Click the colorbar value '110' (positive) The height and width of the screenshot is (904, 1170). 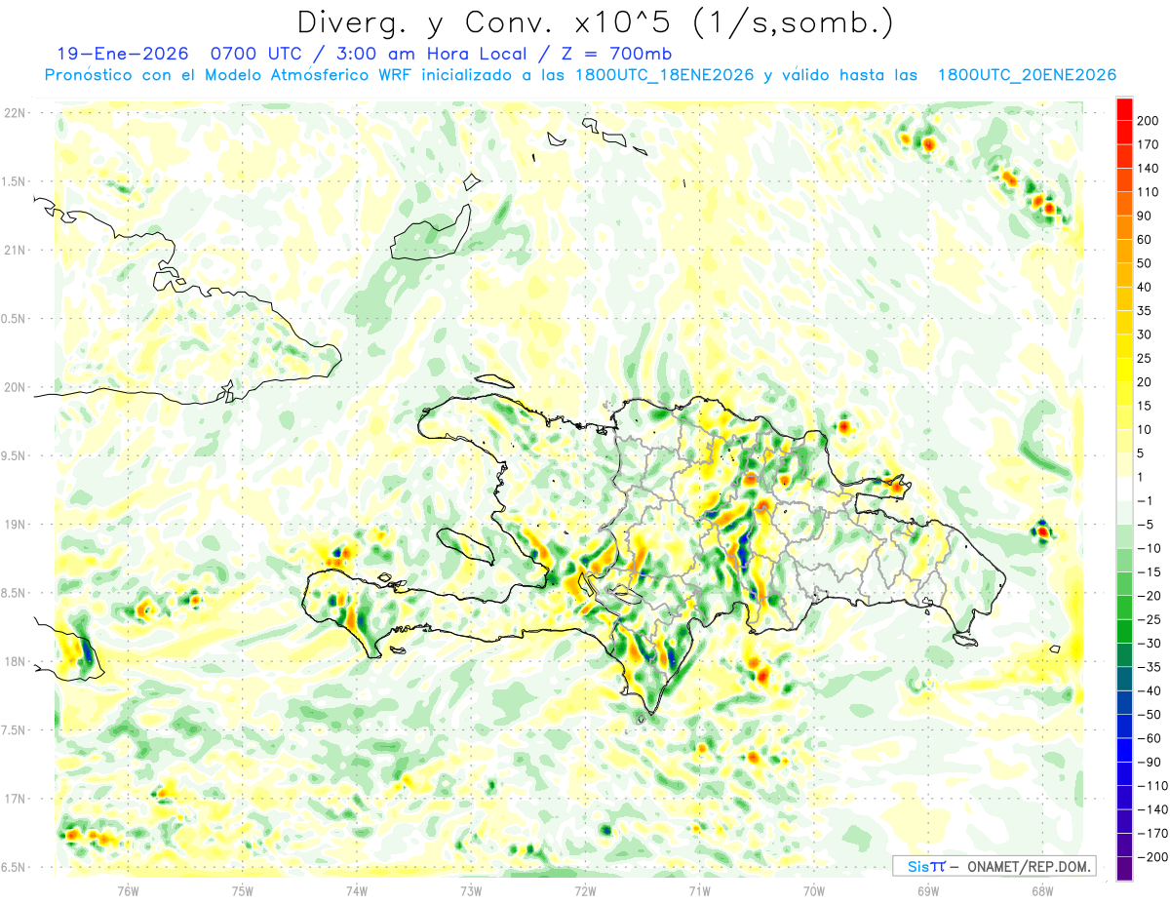(1150, 192)
